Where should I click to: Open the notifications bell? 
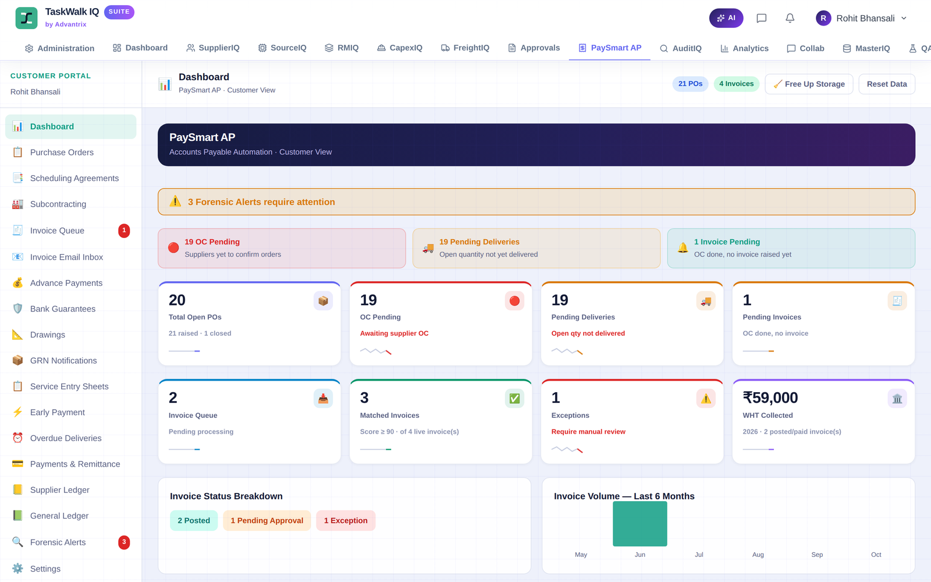[790, 18]
